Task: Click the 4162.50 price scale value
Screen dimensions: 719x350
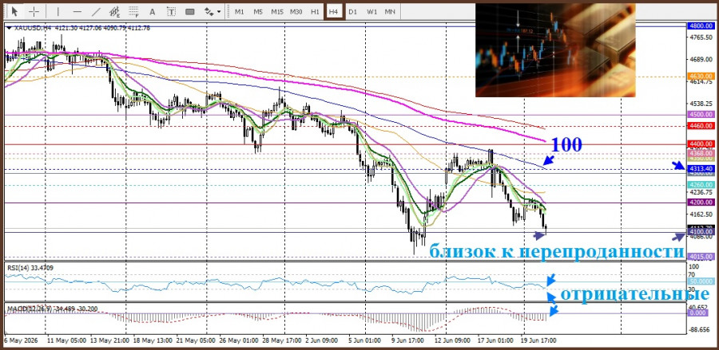Action: pos(701,214)
